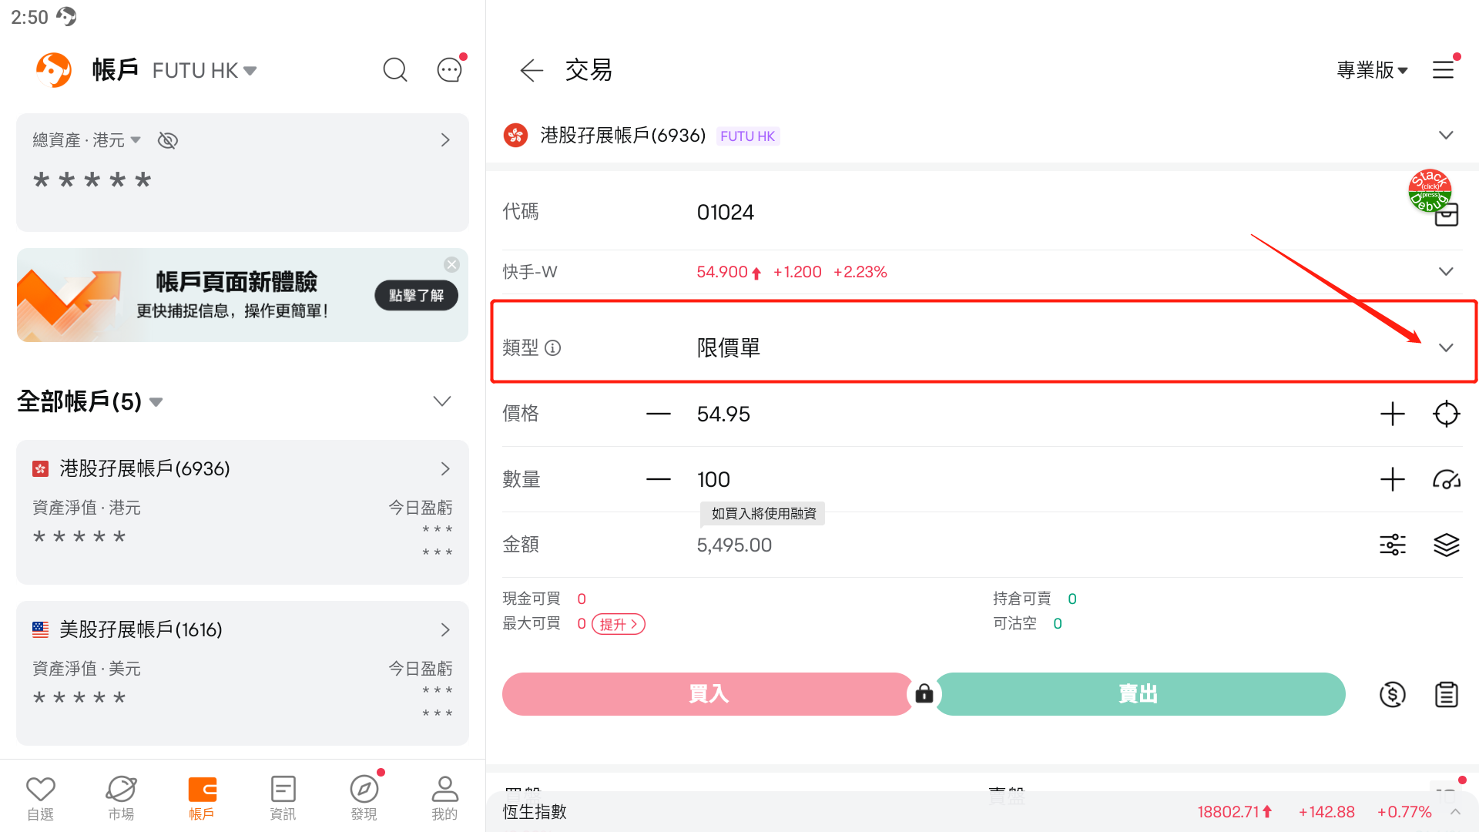Open the 全部帳戶(5) filter dropdown
1479x832 pixels.
(x=90, y=401)
